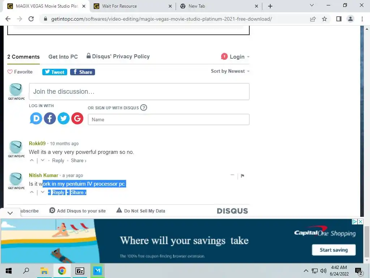Open Chrome side panel icon
This screenshot has width=370, height=278.
point(339,19)
